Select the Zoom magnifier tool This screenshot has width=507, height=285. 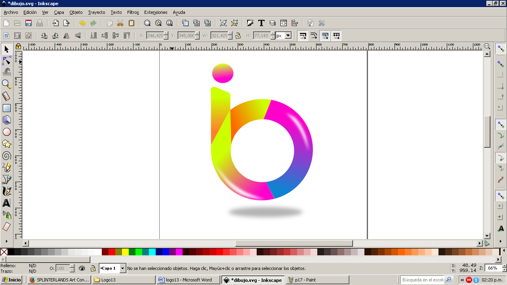[x=7, y=84]
